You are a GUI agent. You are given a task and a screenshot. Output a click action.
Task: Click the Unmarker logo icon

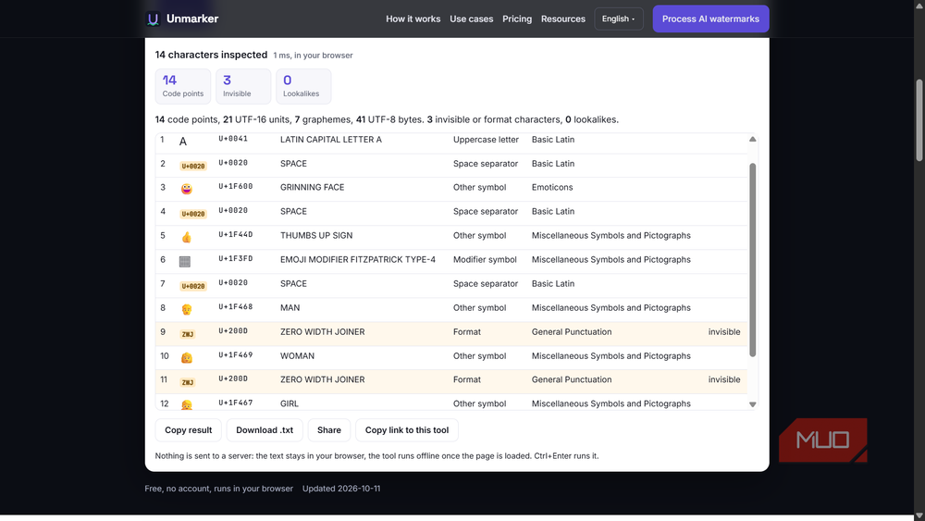click(x=153, y=19)
